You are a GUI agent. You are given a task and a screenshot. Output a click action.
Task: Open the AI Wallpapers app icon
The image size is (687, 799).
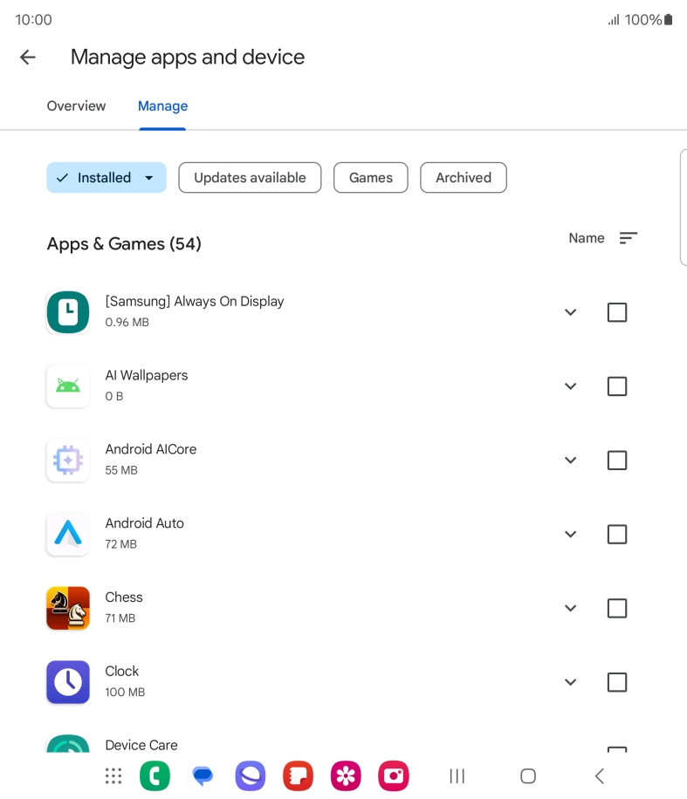tap(67, 386)
